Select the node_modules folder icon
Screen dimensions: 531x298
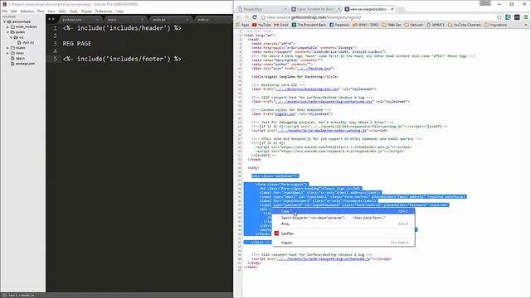click(12, 26)
